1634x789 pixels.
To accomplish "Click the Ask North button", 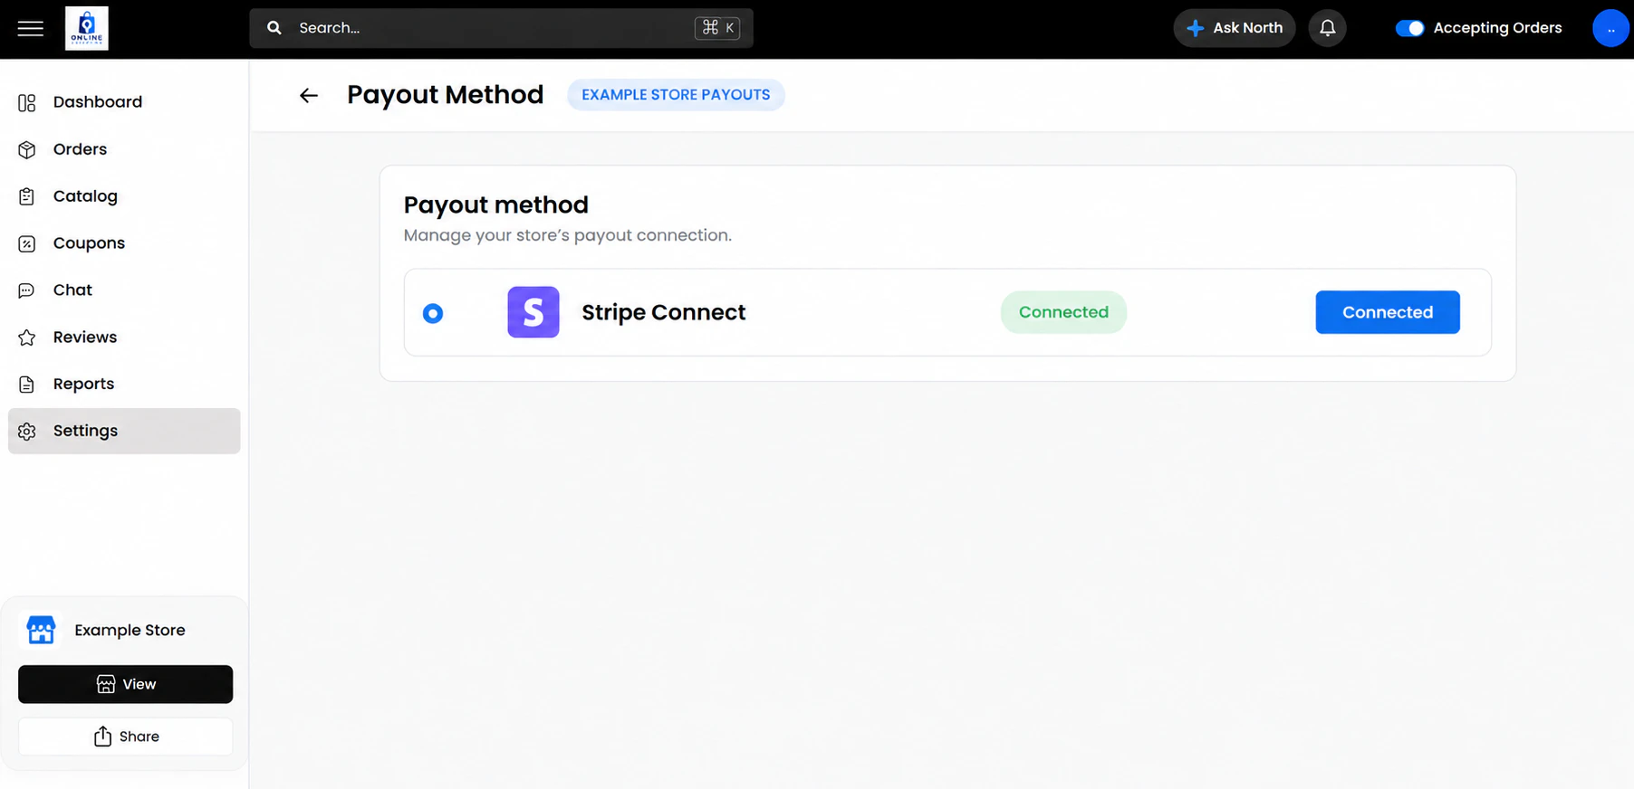I will [x=1235, y=28].
